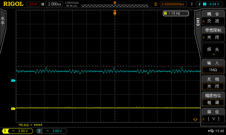This screenshot has width=226, height=135.
Task: Click the < 15 Hz frequency counter readout
Action: [x=176, y=13]
